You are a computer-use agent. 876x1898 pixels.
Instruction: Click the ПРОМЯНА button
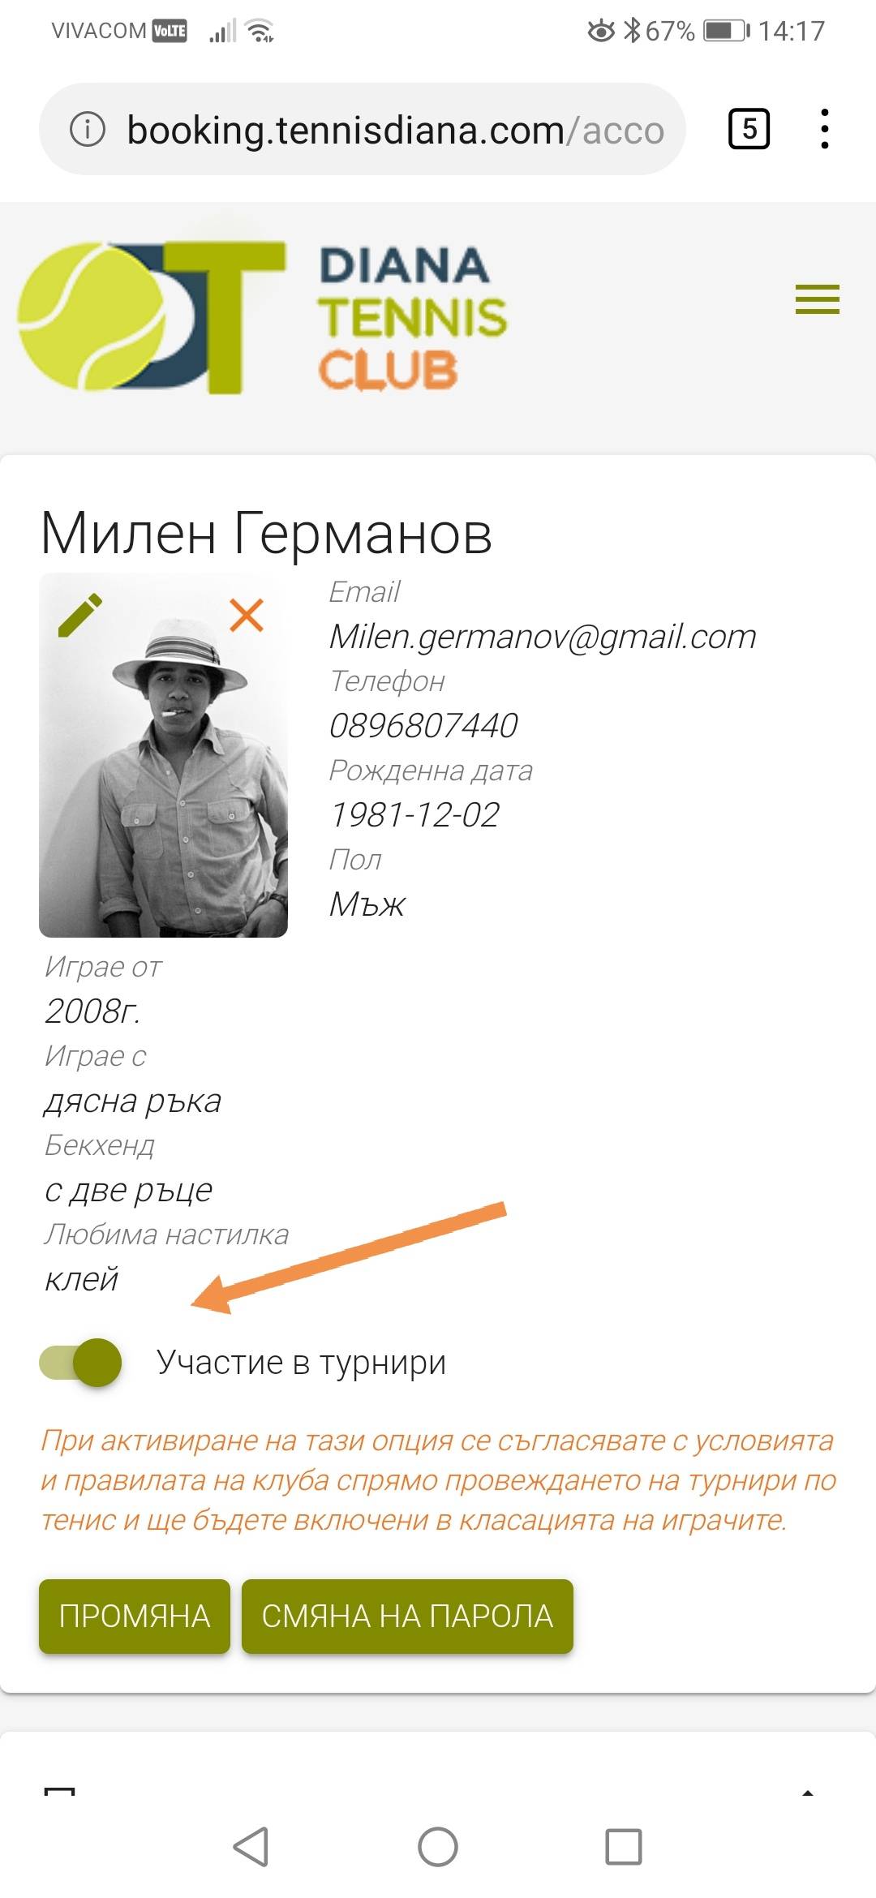pyautogui.click(x=135, y=1616)
